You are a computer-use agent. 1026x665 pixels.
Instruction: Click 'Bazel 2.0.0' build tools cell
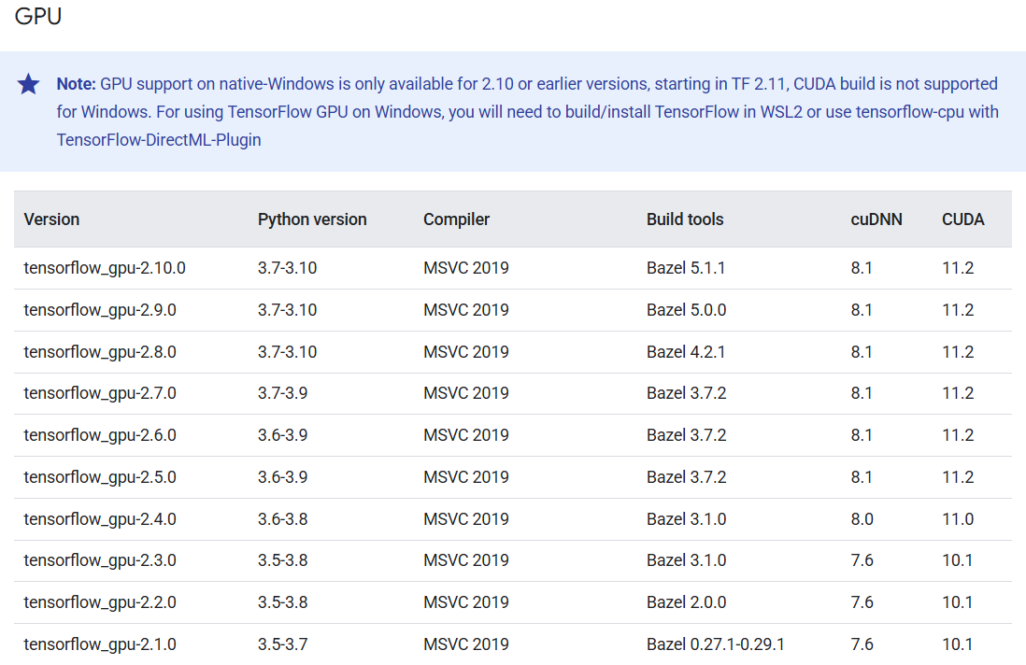(687, 602)
